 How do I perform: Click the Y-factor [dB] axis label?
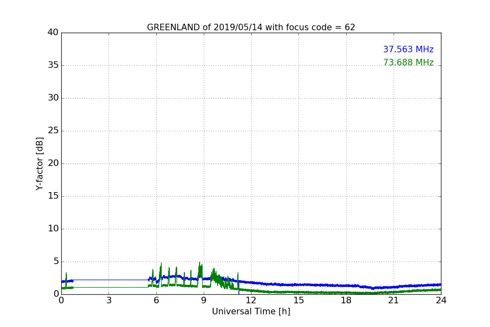coord(40,163)
